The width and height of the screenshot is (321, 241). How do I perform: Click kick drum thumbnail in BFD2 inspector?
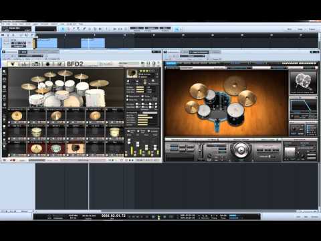tap(132, 74)
